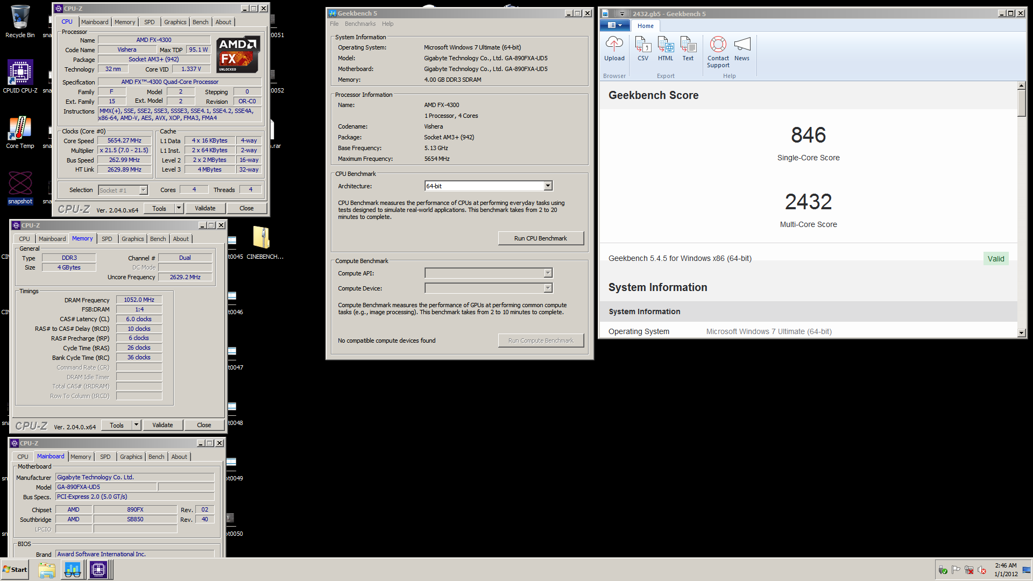Click the quick access document icon in results title bar
1033x581 pixels.
[605, 13]
